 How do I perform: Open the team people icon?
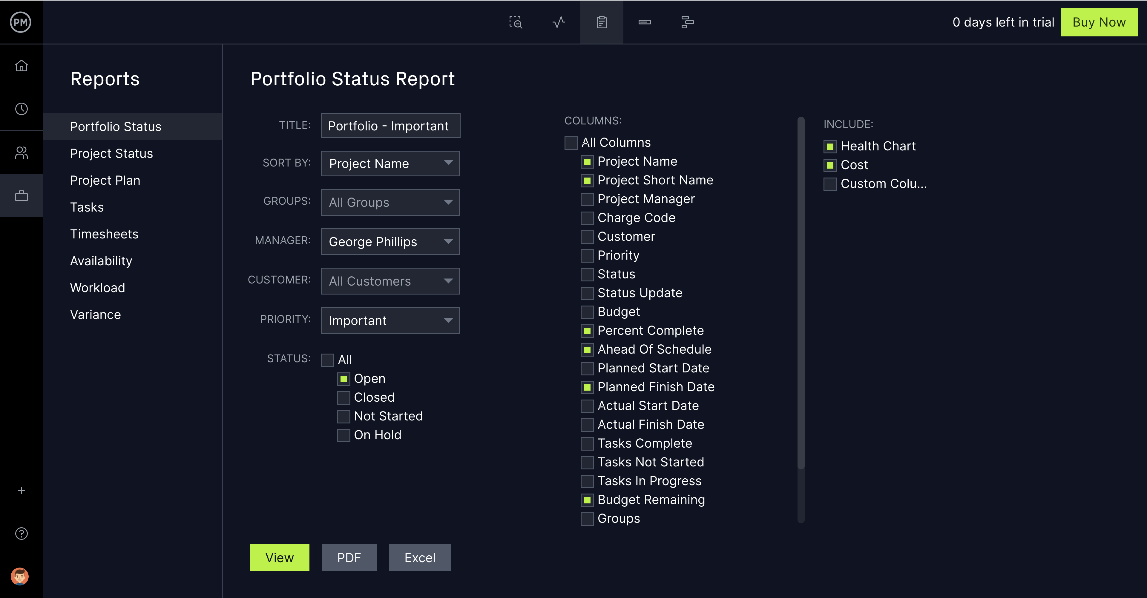[22, 152]
